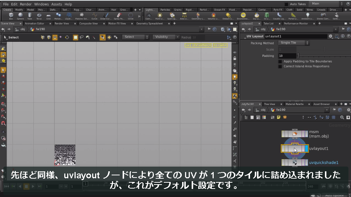The height and width of the screenshot is (197, 351).
Task: Select the Tube shelf tool
Action: [29, 16]
